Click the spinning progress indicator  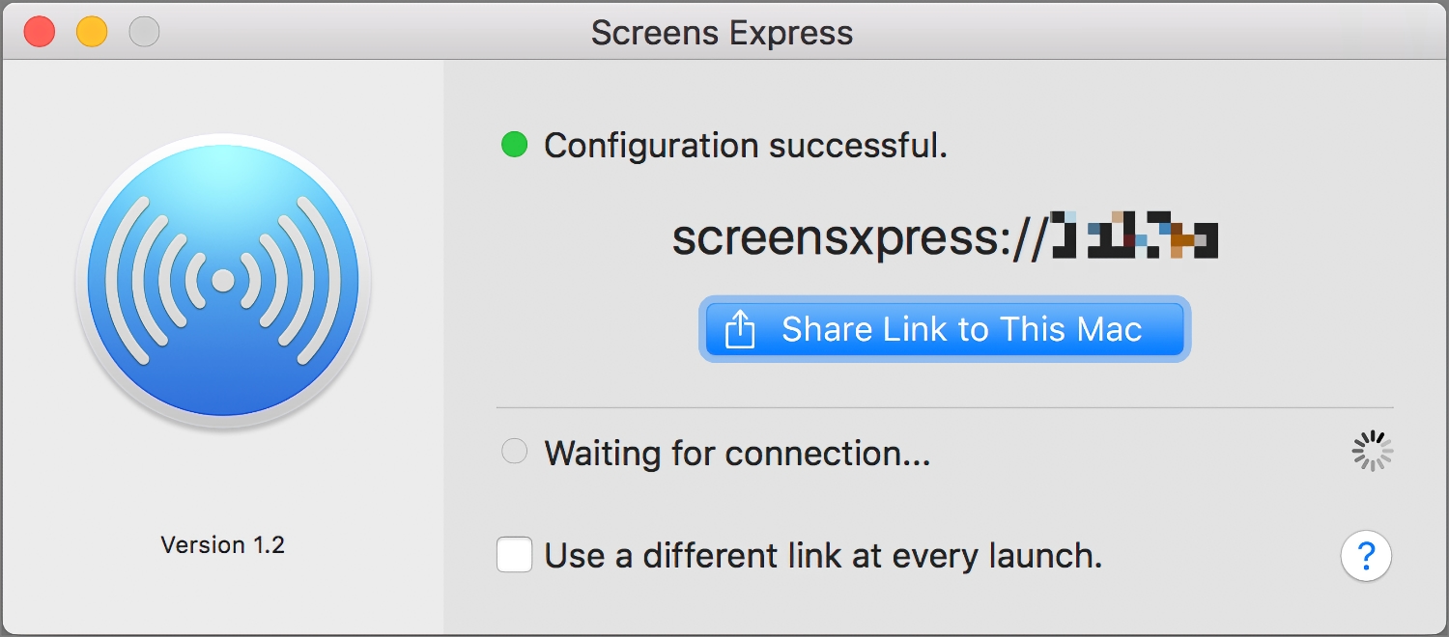coord(1372,451)
